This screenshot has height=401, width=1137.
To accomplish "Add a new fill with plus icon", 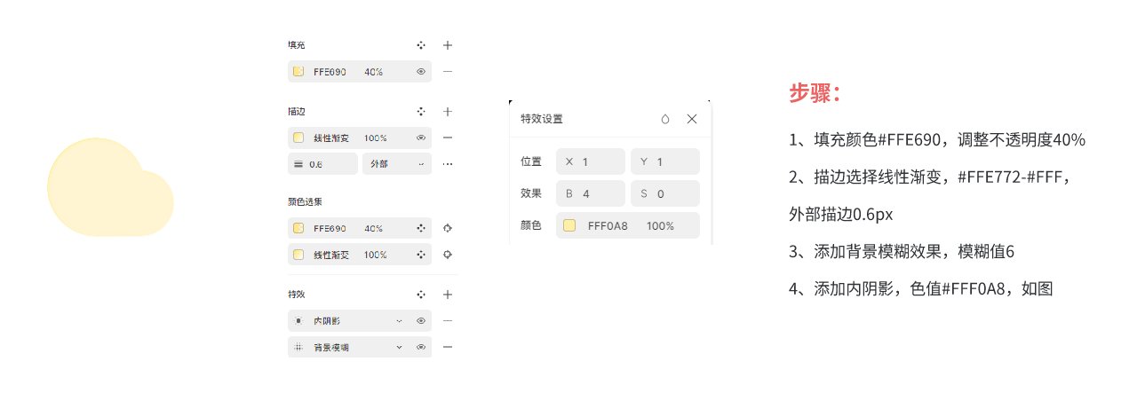I will [x=448, y=44].
